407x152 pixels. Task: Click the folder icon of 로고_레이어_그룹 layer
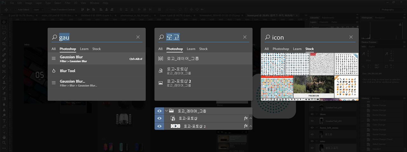[171, 111]
